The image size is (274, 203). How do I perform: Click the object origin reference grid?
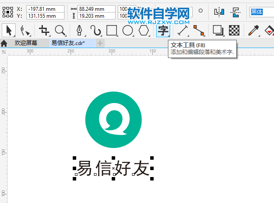pyautogui.click(x=8, y=12)
